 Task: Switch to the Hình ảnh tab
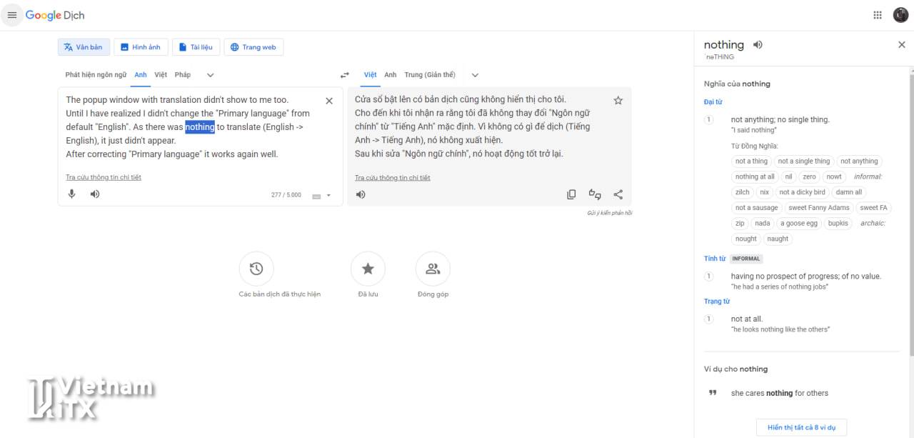point(140,47)
